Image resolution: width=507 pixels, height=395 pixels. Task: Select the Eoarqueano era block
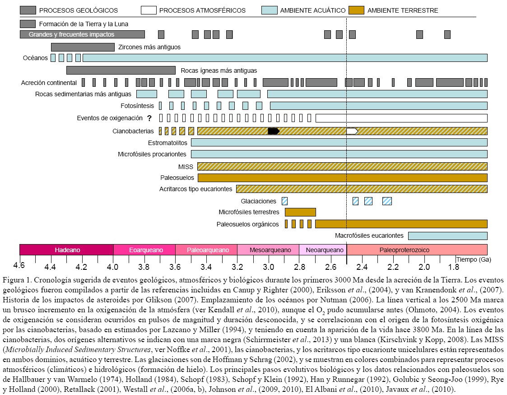[144, 250]
